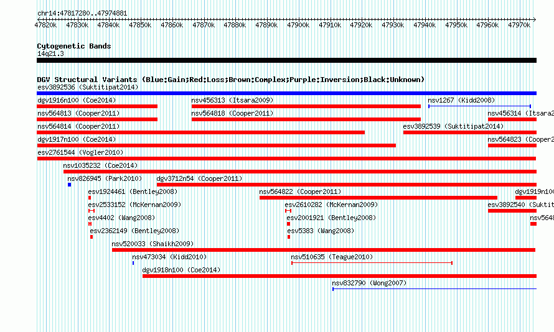Viewport: 554px width, 332px height.
Task: Click the nsv564823 variant label
Action: (521, 139)
